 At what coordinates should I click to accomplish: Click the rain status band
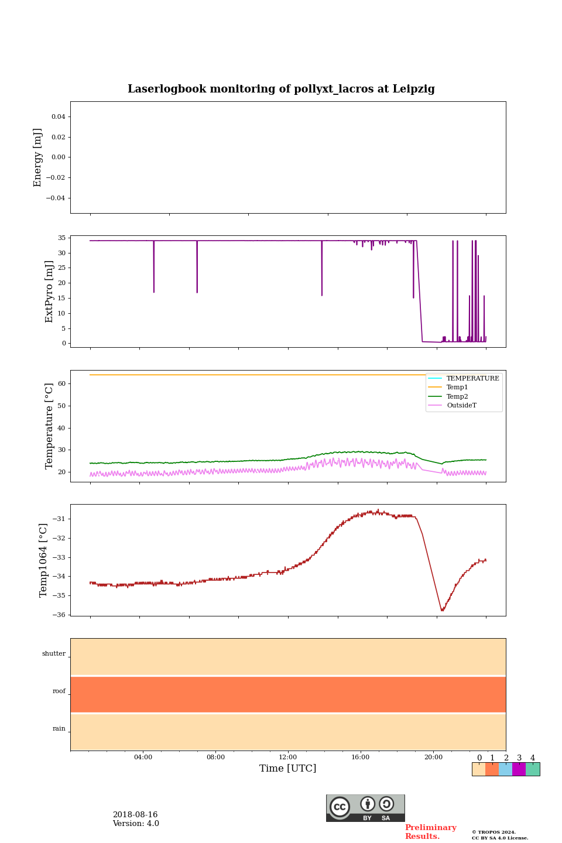click(288, 732)
